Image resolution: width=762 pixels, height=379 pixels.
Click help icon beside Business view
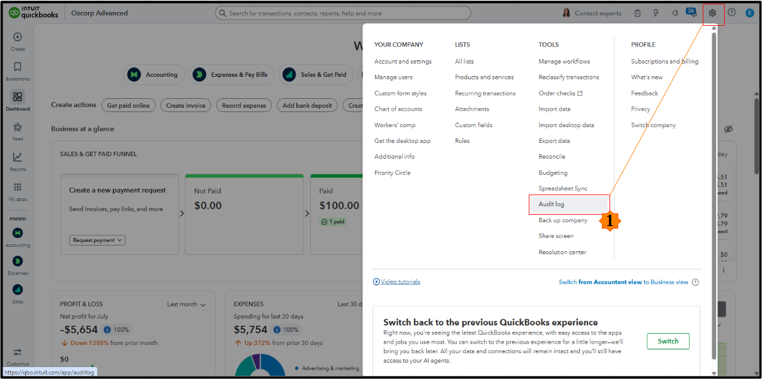pyautogui.click(x=695, y=282)
